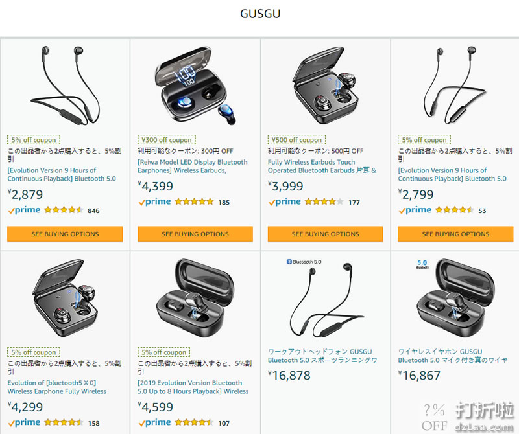Click See Buying Options for ¥3,999 earbuds
Viewport: 519px width, 434px height.
point(326,234)
